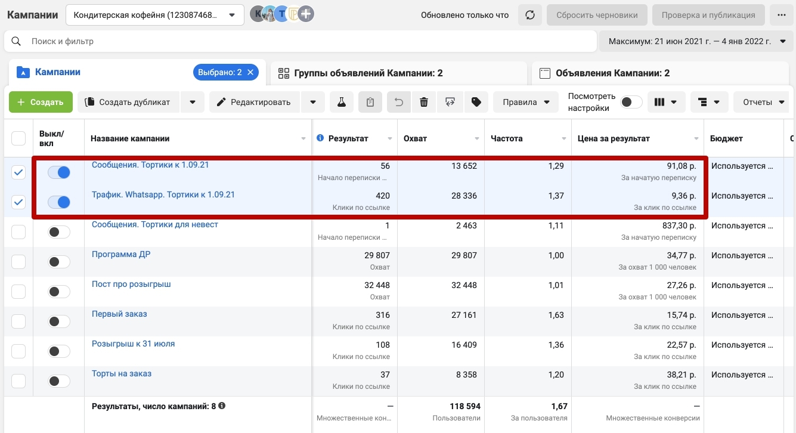The image size is (796, 433).
Task: Turn off the Трафик. Whatsapp campaign toggle
Action: click(59, 202)
